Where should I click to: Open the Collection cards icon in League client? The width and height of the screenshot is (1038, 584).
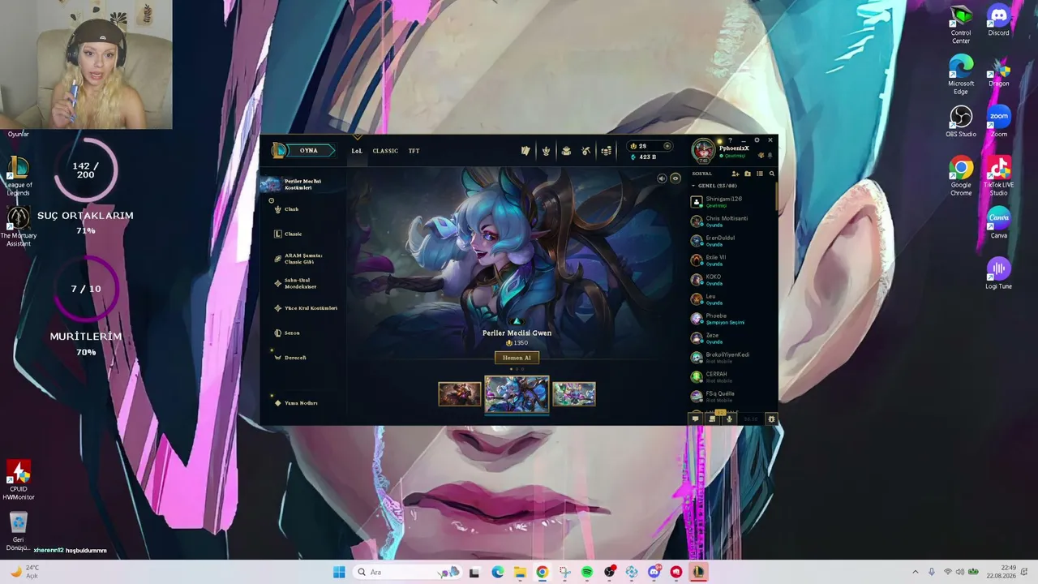click(x=525, y=151)
